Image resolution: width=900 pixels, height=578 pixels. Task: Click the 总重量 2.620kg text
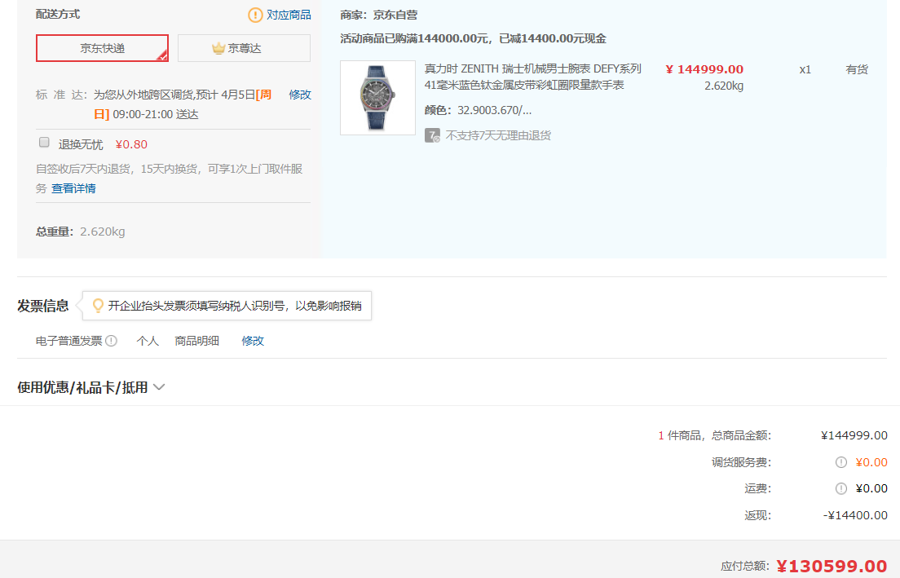pos(81,232)
